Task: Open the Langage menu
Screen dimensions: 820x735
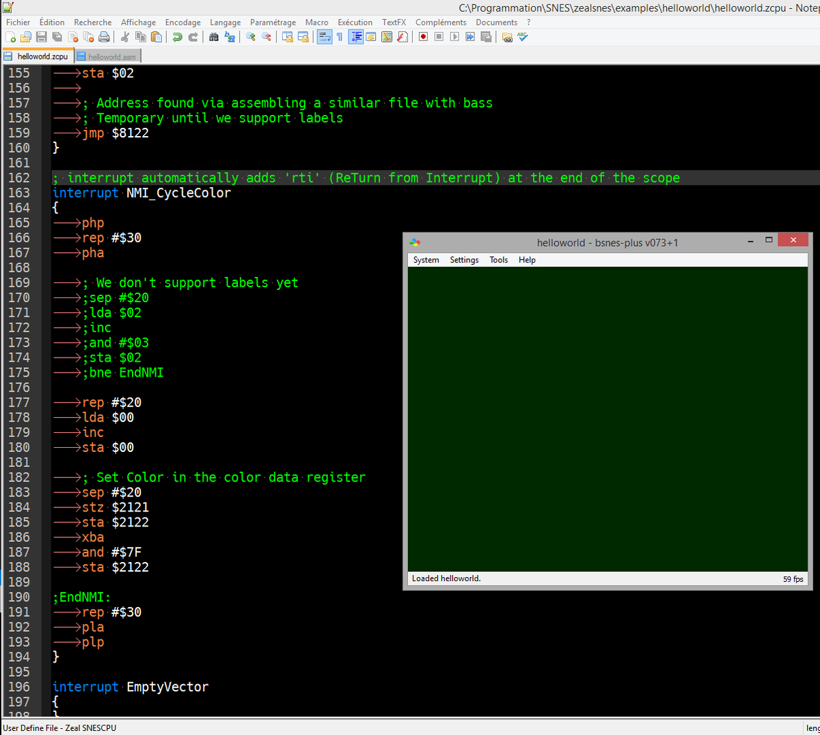Action: coord(225,22)
